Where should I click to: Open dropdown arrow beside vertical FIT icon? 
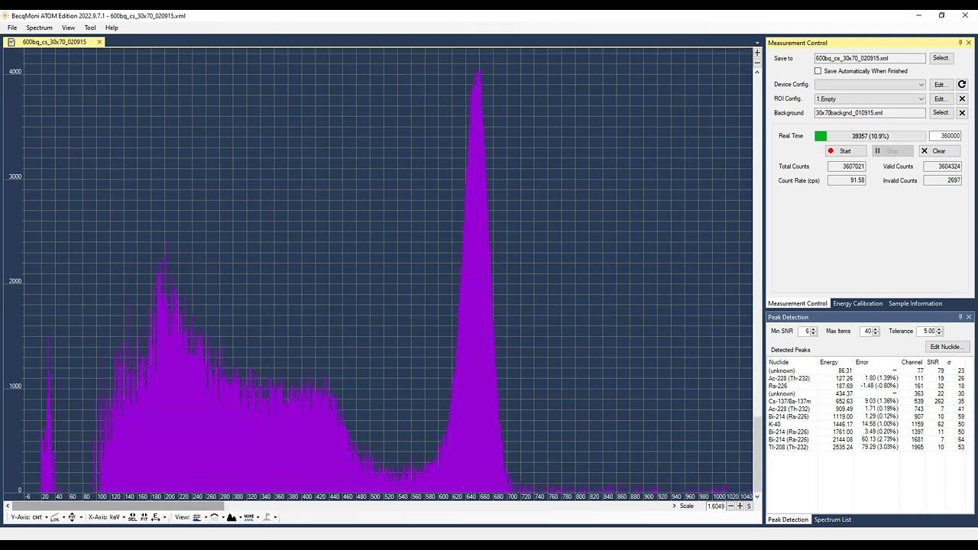(81, 517)
